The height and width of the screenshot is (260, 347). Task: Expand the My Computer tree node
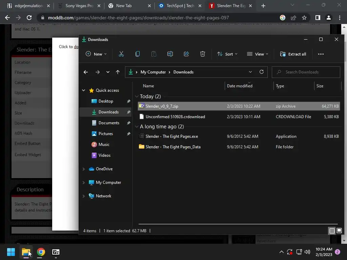coord(83,182)
